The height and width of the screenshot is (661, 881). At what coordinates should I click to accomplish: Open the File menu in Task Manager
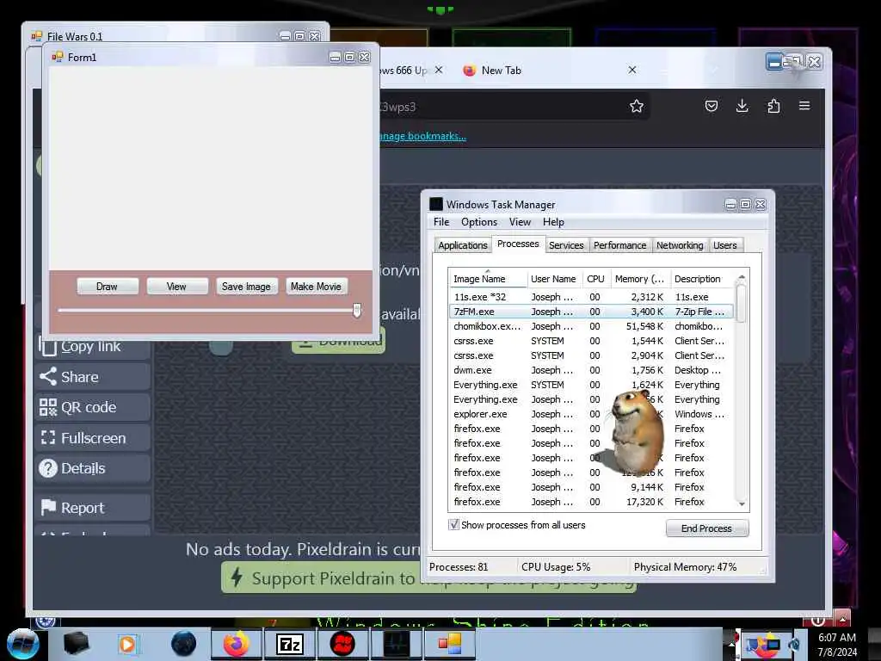click(441, 222)
